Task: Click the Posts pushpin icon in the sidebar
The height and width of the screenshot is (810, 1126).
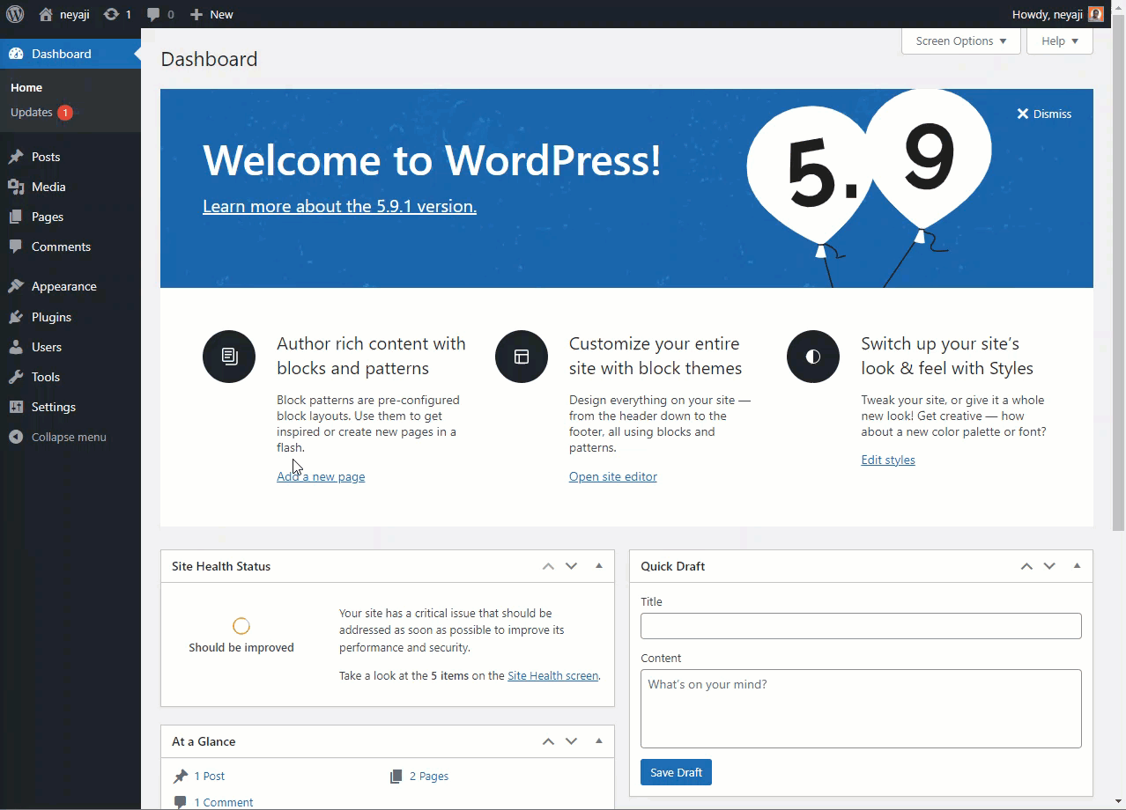Action: pos(16,157)
